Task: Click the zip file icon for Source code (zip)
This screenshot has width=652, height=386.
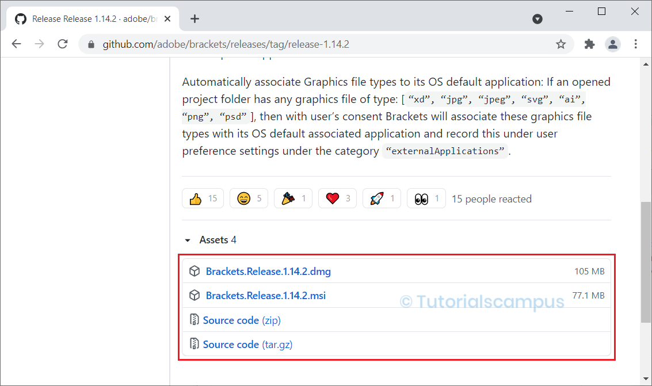Action: 194,319
